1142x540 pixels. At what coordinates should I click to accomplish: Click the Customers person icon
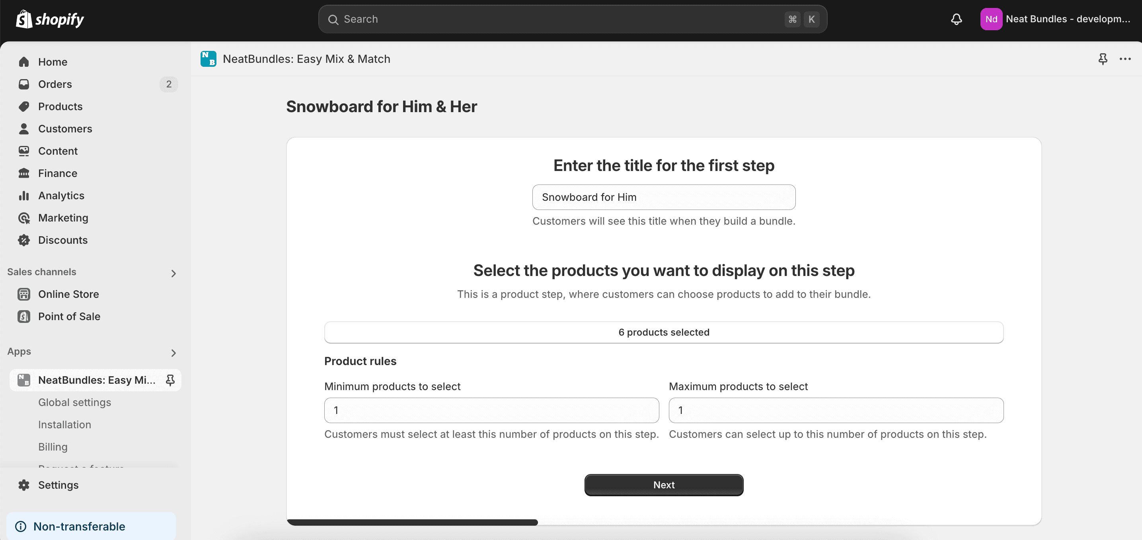24,129
